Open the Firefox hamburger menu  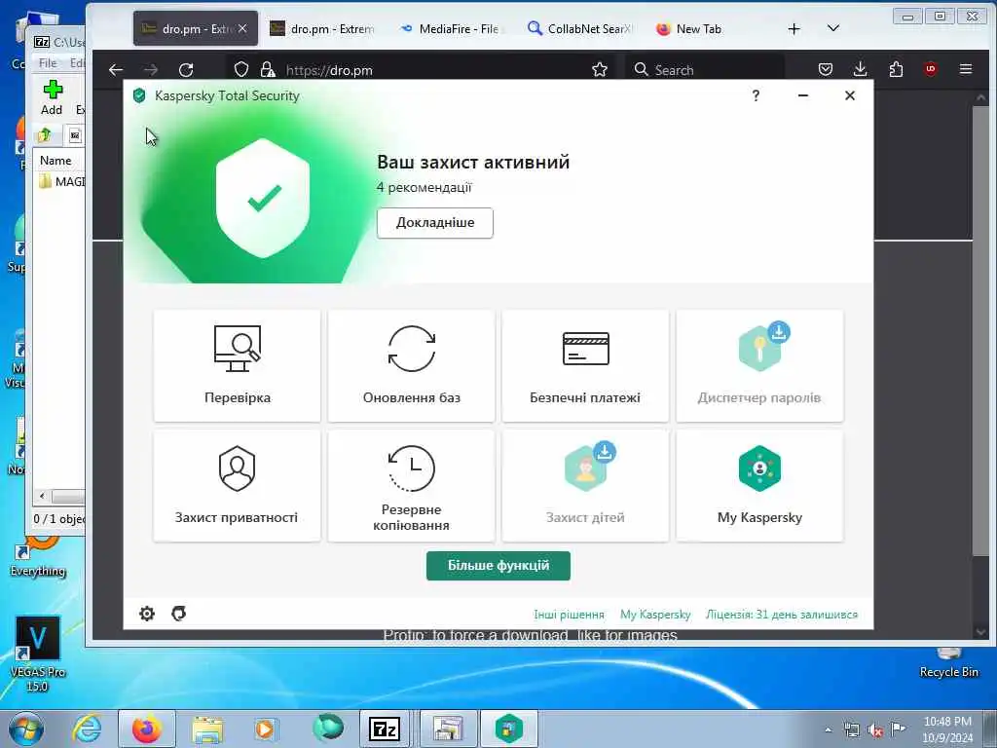pos(966,69)
